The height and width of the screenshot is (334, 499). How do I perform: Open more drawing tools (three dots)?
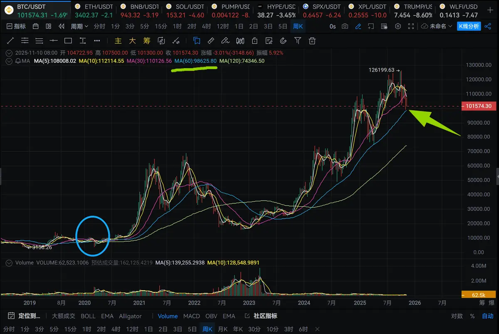[x=97, y=41]
